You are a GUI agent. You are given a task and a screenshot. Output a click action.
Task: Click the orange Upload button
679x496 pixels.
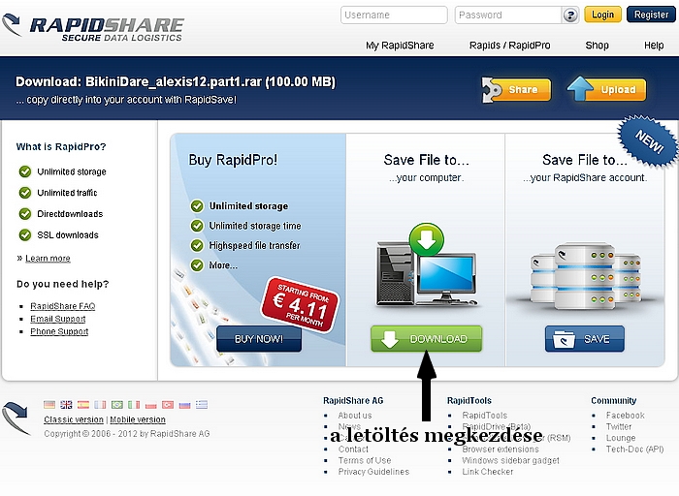606,89
